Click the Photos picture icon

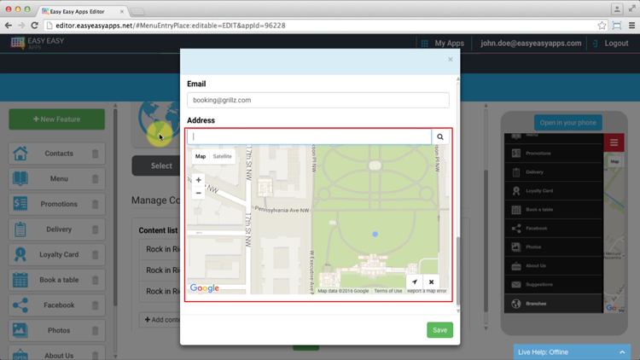click(20, 330)
